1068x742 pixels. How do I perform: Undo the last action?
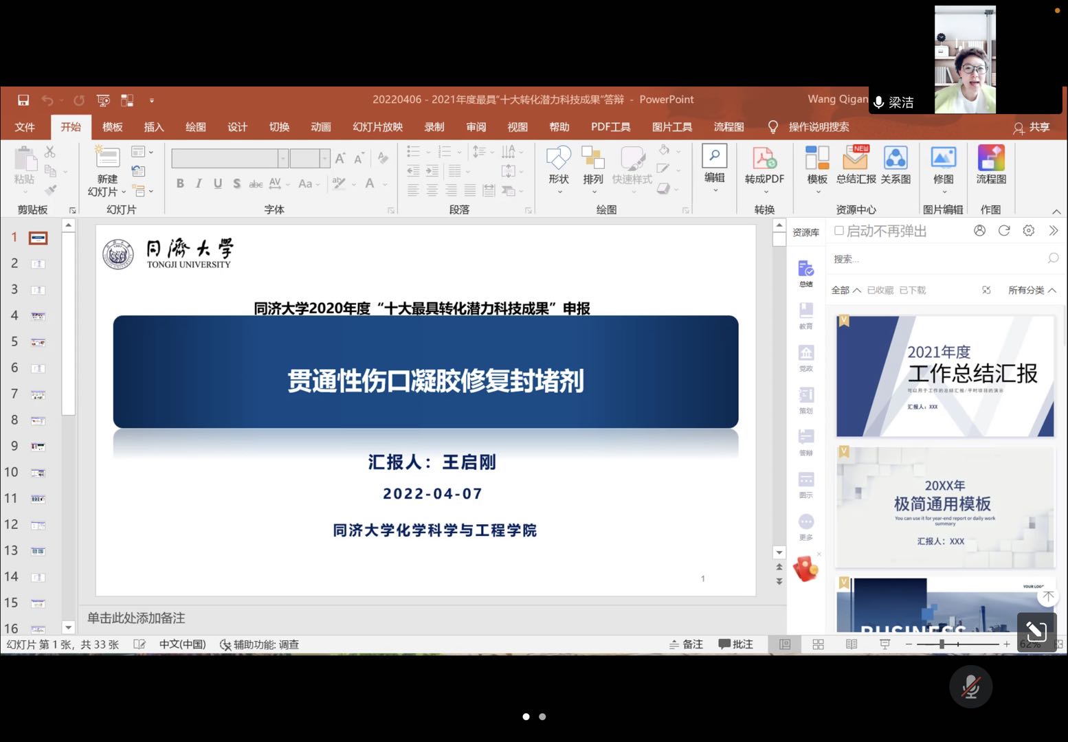47,100
